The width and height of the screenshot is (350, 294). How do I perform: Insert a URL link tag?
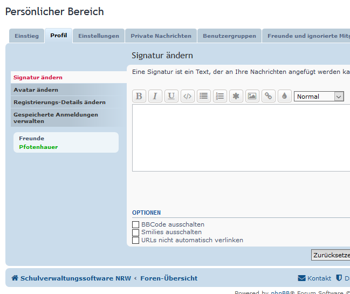tap(268, 96)
